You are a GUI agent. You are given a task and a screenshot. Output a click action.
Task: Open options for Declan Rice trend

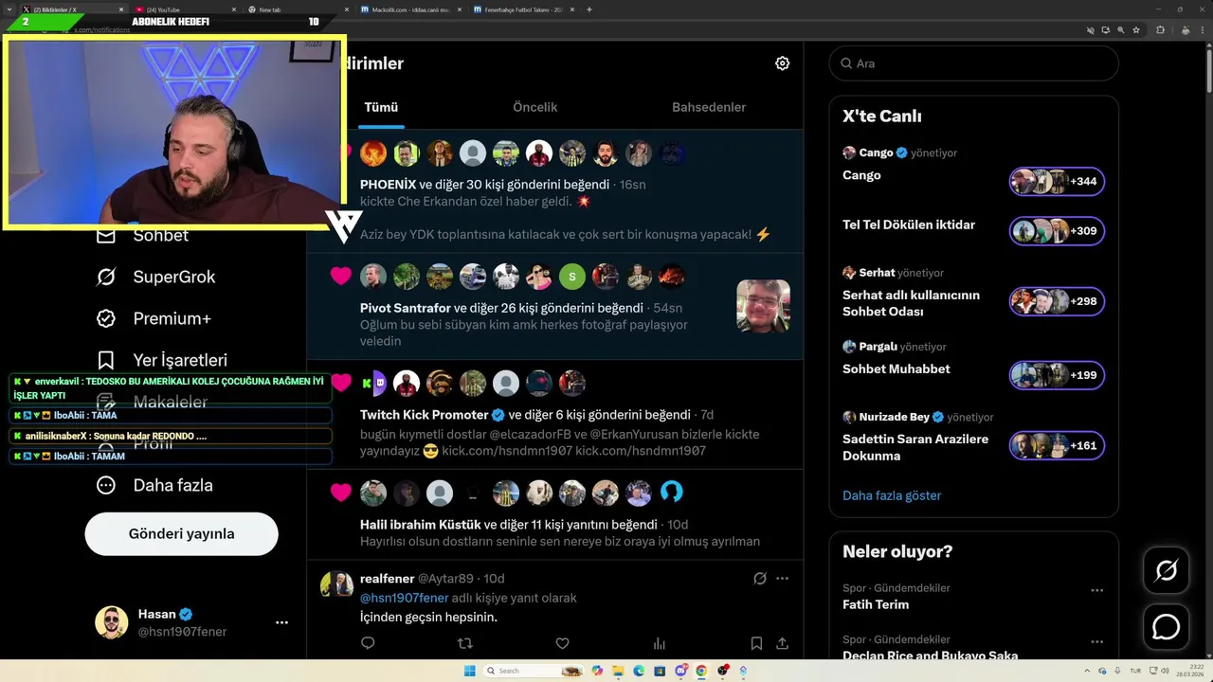[x=1096, y=642]
